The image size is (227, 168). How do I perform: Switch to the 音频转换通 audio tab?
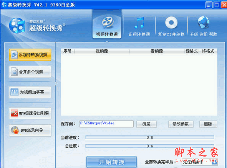tap(139, 27)
